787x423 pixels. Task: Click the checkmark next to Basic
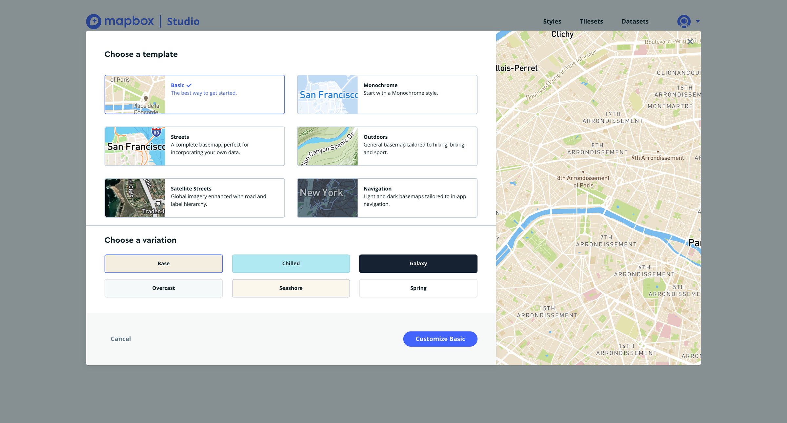(x=189, y=85)
